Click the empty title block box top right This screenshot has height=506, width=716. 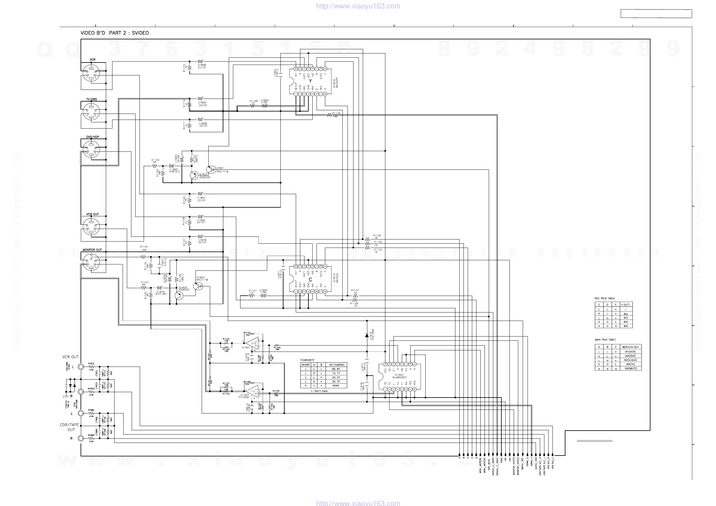pyautogui.click(x=656, y=14)
